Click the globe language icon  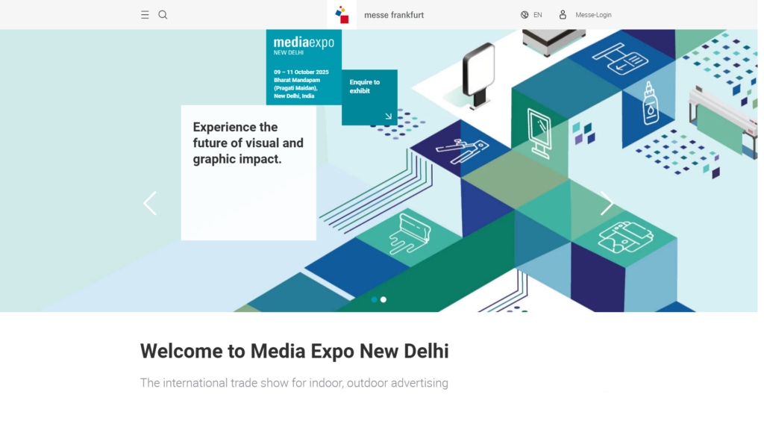(x=525, y=15)
